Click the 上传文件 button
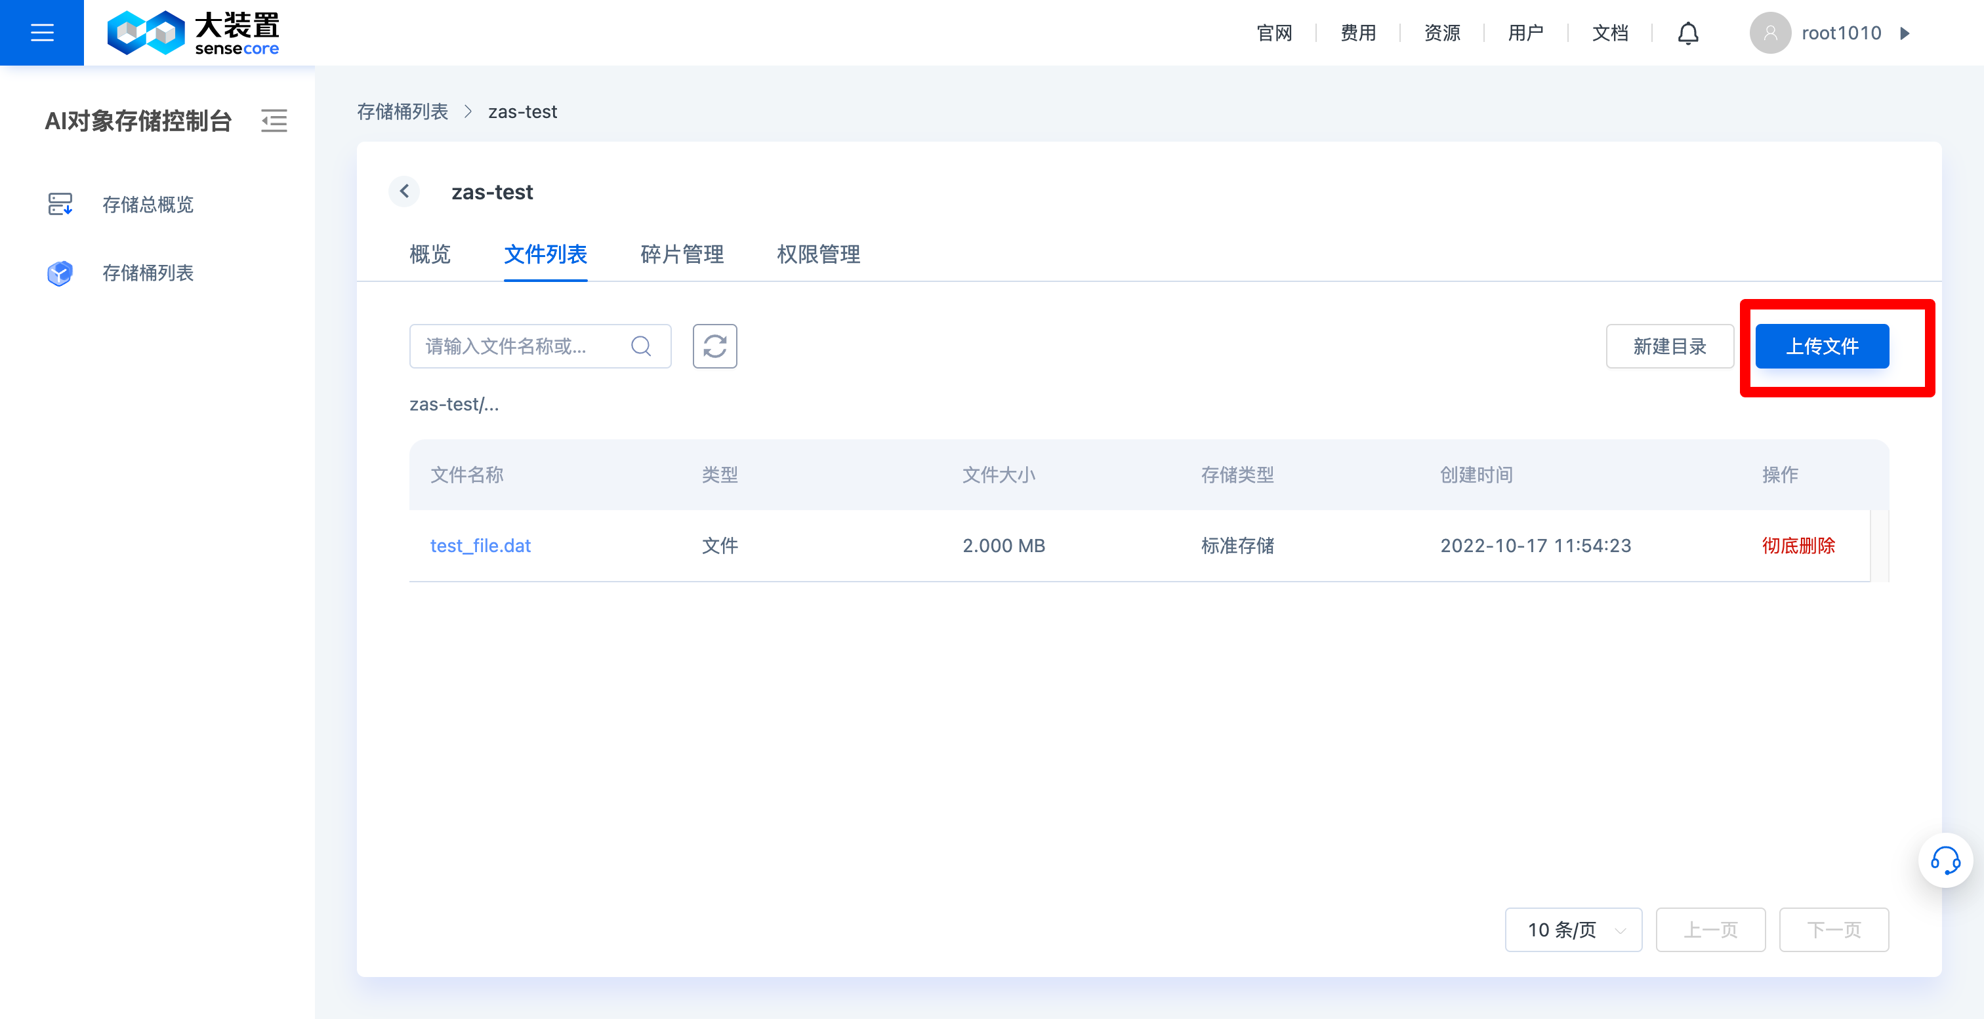The height and width of the screenshot is (1019, 1984). coord(1821,346)
